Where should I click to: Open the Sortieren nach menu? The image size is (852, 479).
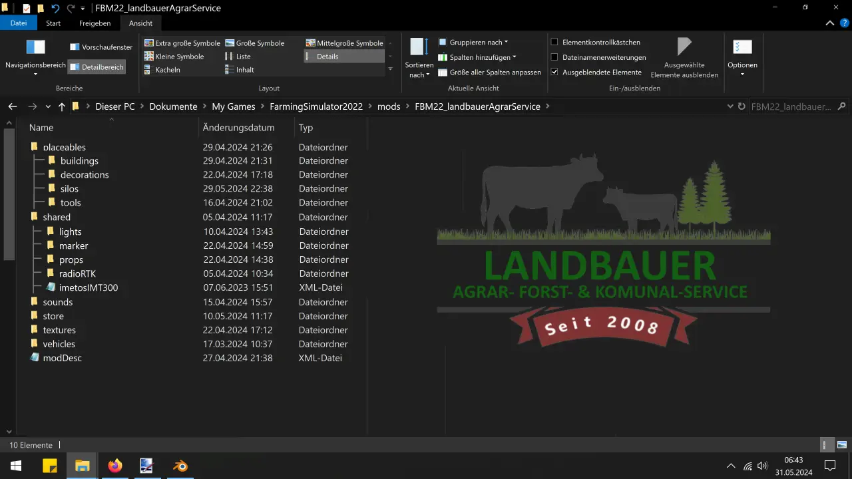point(419,58)
